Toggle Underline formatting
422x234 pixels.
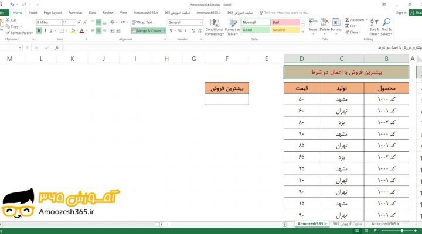click(x=50, y=31)
